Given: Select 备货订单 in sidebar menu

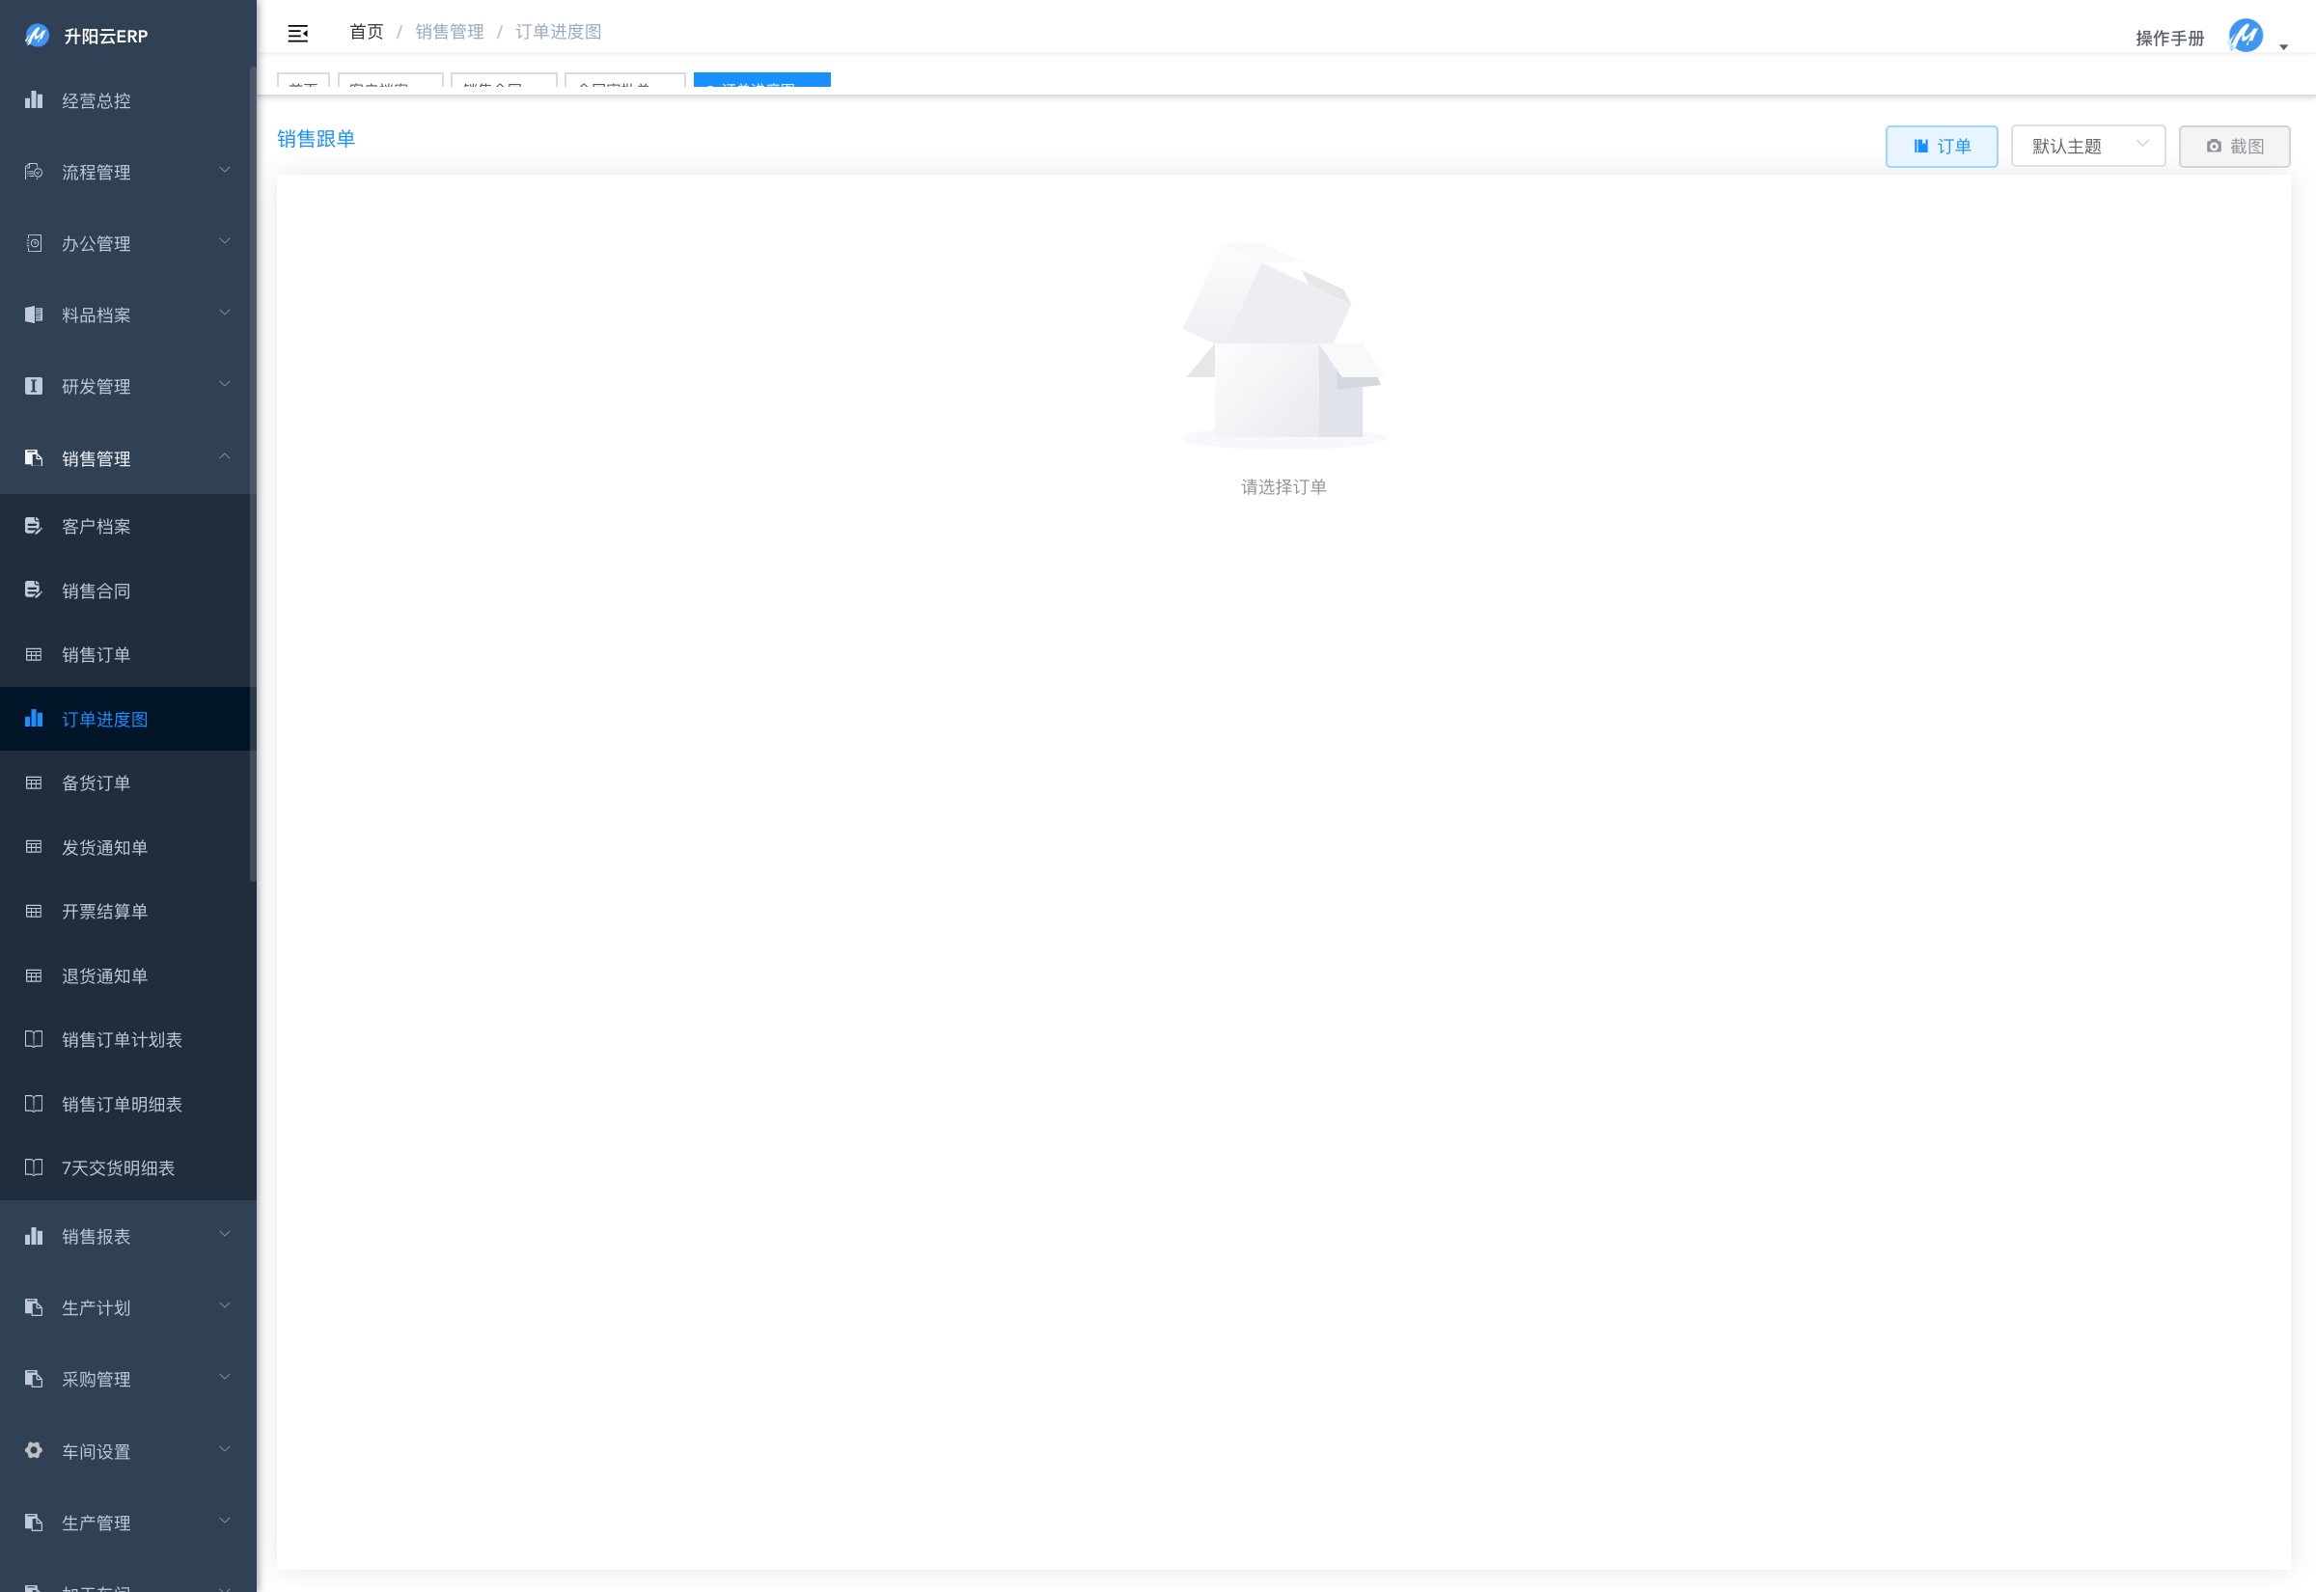Looking at the screenshot, I should 96,783.
